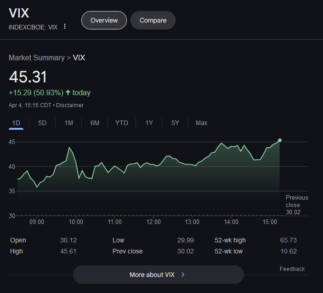Switch chart to 1Y range
This screenshot has height=293, width=323.
pyautogui.click(x=149, y=123)
